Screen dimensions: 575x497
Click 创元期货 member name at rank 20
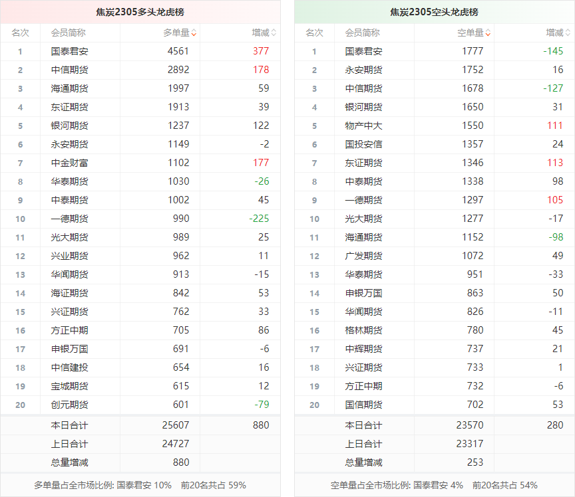(x=69, y=405)
